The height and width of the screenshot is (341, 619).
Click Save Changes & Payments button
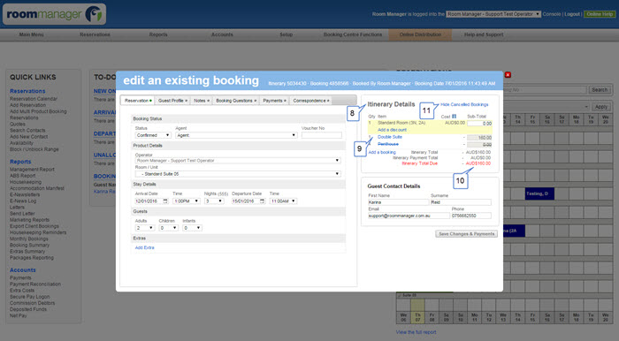click(466, 234)
